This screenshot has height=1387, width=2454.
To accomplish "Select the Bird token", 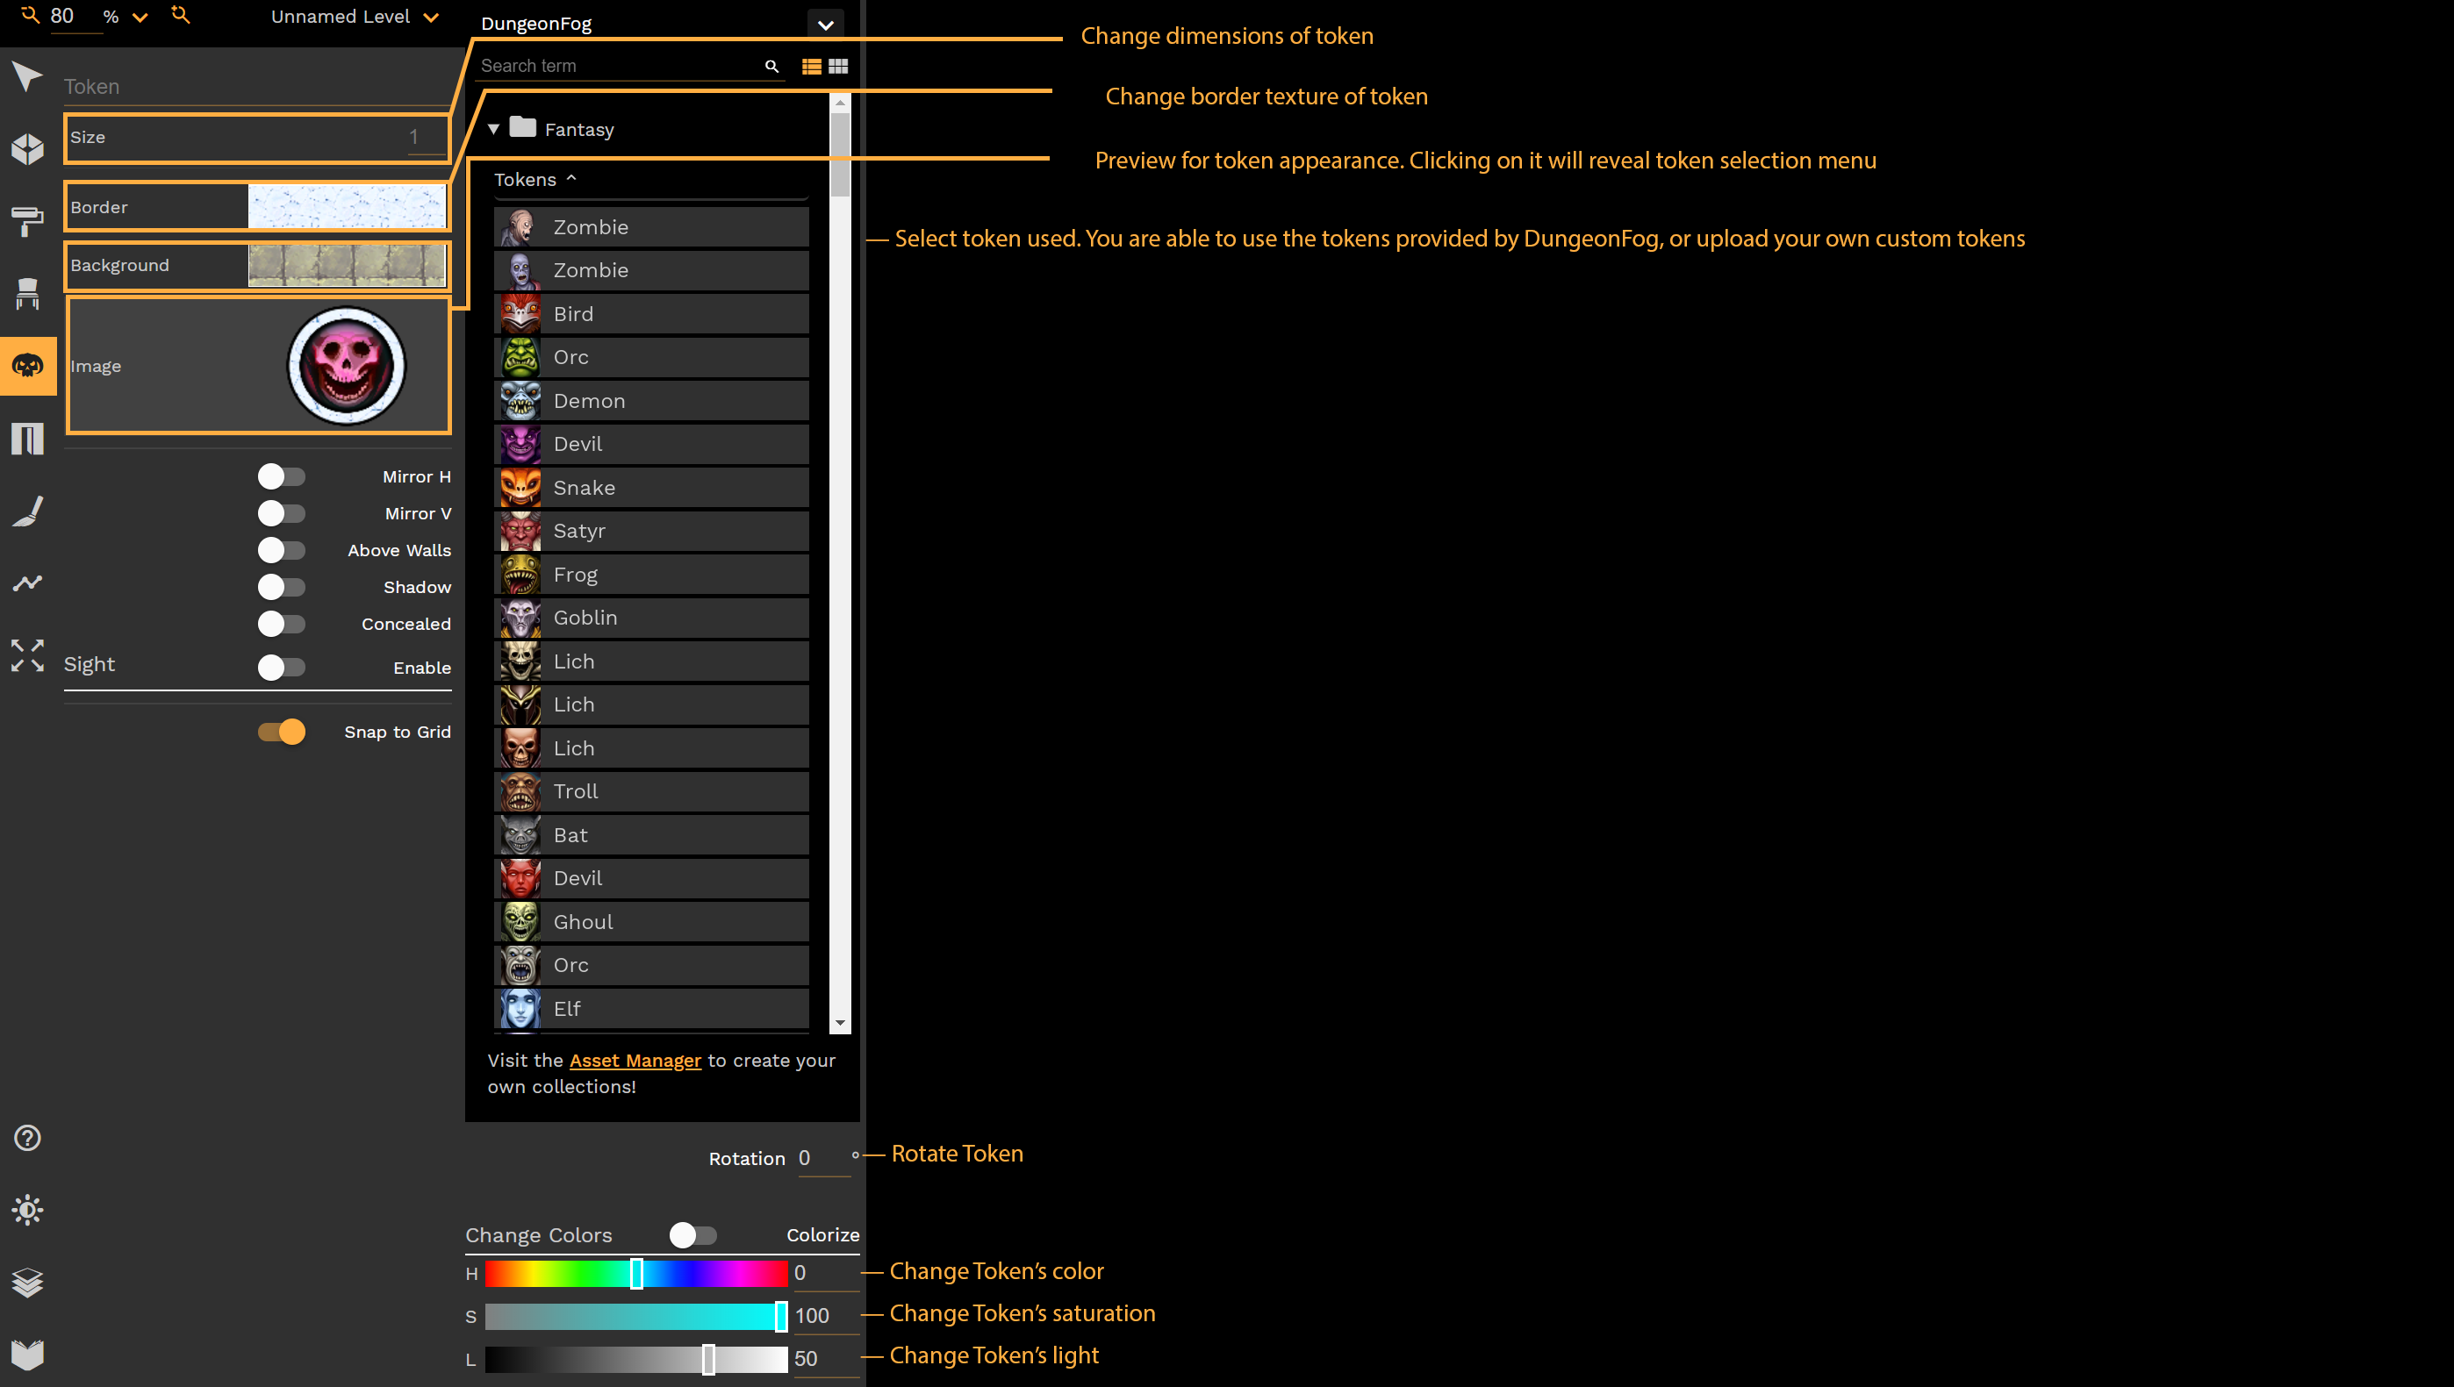I will (x=652, y=314).
